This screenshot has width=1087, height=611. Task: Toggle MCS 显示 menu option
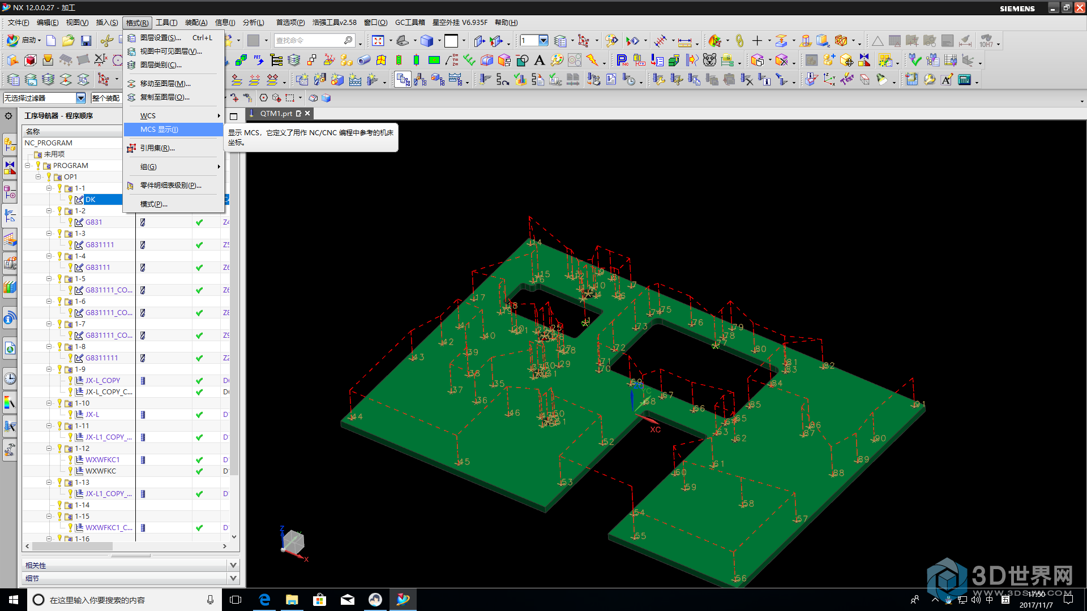pyautogui.click(x=173, y=130)
